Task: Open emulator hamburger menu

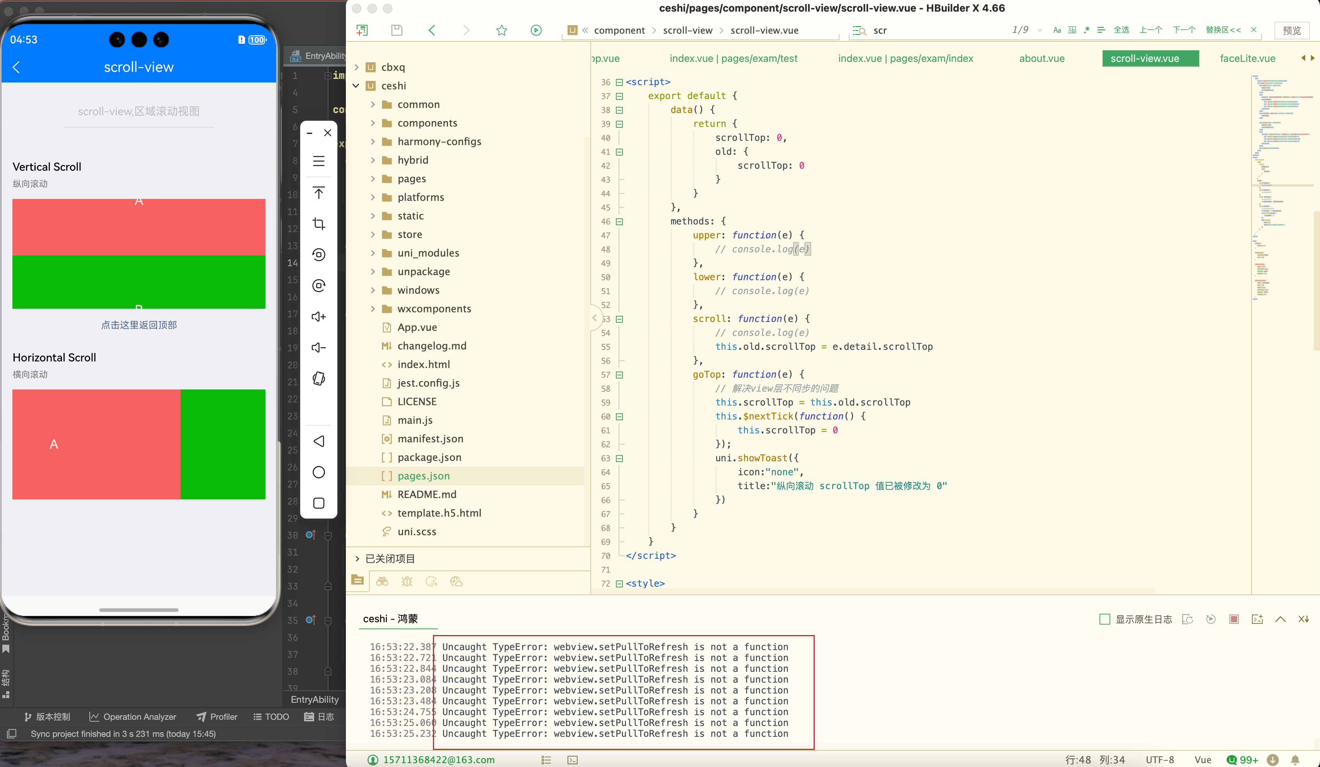Action: [319, 161]
